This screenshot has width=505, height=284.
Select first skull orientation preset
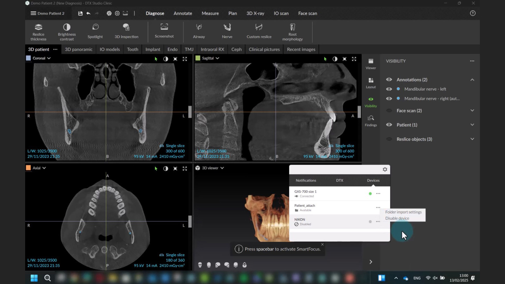click(x=200, y=265)
